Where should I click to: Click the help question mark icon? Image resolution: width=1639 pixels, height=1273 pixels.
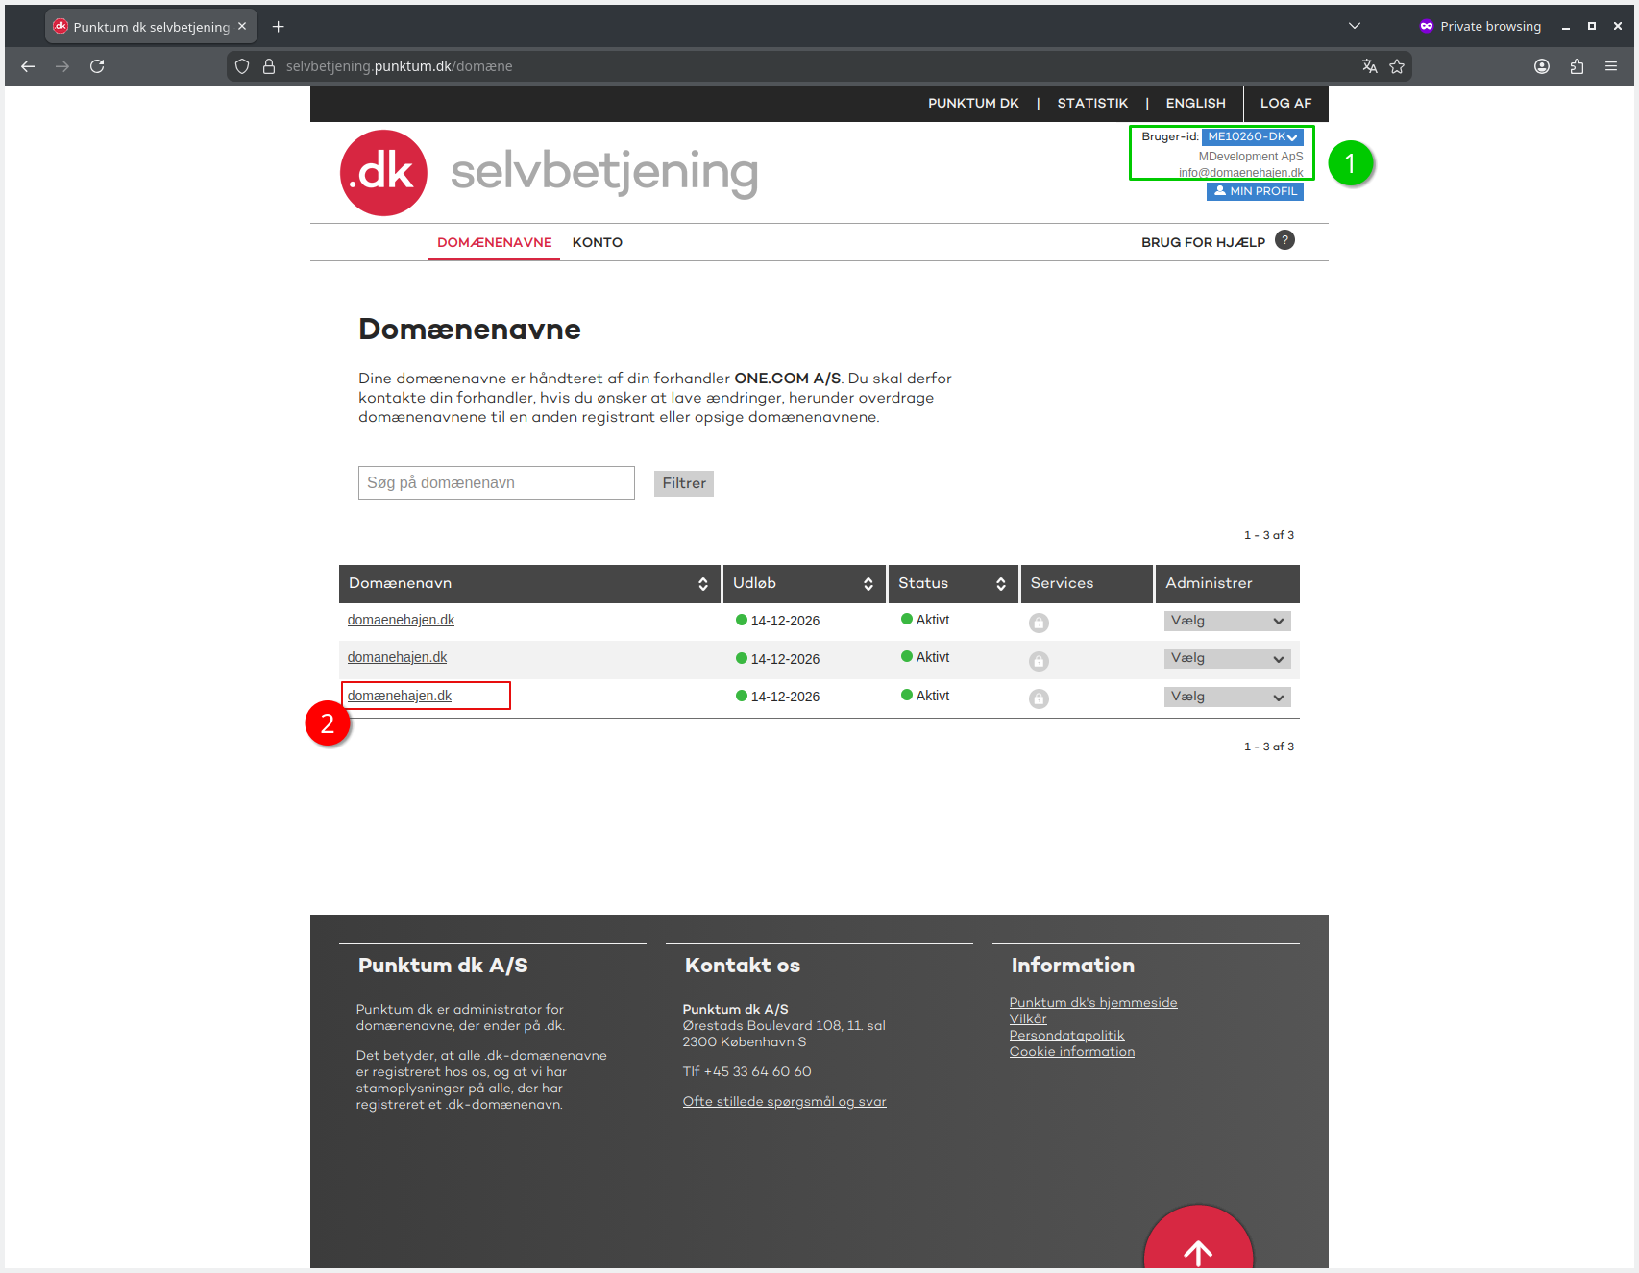1284,240
